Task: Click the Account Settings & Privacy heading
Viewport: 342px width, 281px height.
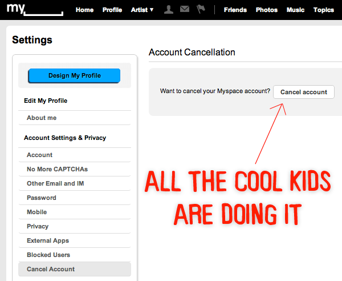Action: coord(65,138)
